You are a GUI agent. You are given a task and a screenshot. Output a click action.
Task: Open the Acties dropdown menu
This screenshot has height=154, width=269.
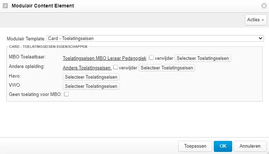(x=256, y=20)
